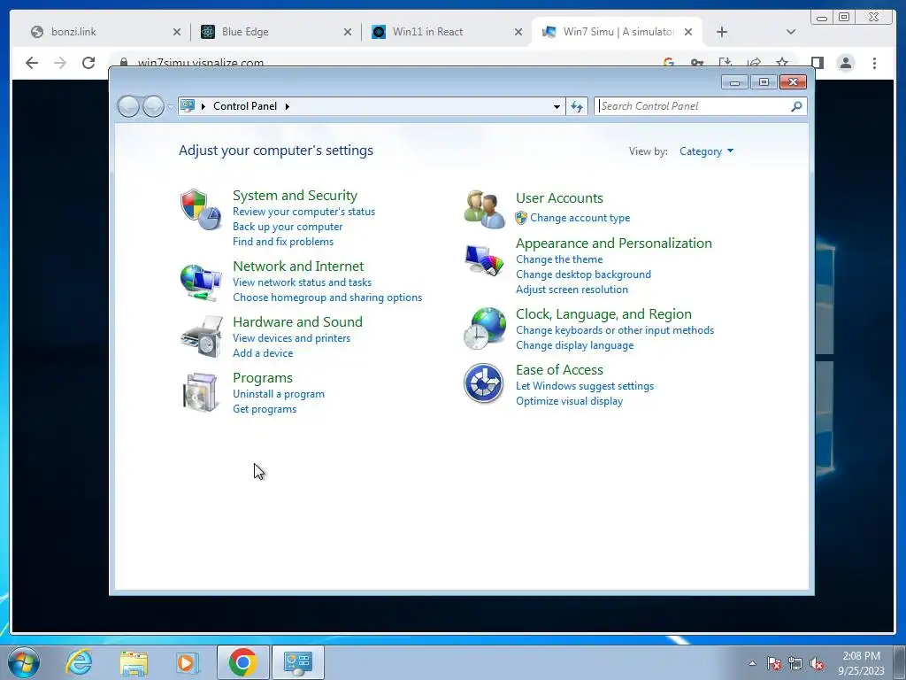Click the Action Center flag in system tray
The image size is (906, 680).
(x=774, y=663)
